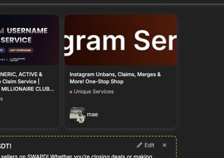Screen dimensions: 224x158
Task: Select the 'Unique Services' category label
Action: pyautogui.click(x=94, y=92)
